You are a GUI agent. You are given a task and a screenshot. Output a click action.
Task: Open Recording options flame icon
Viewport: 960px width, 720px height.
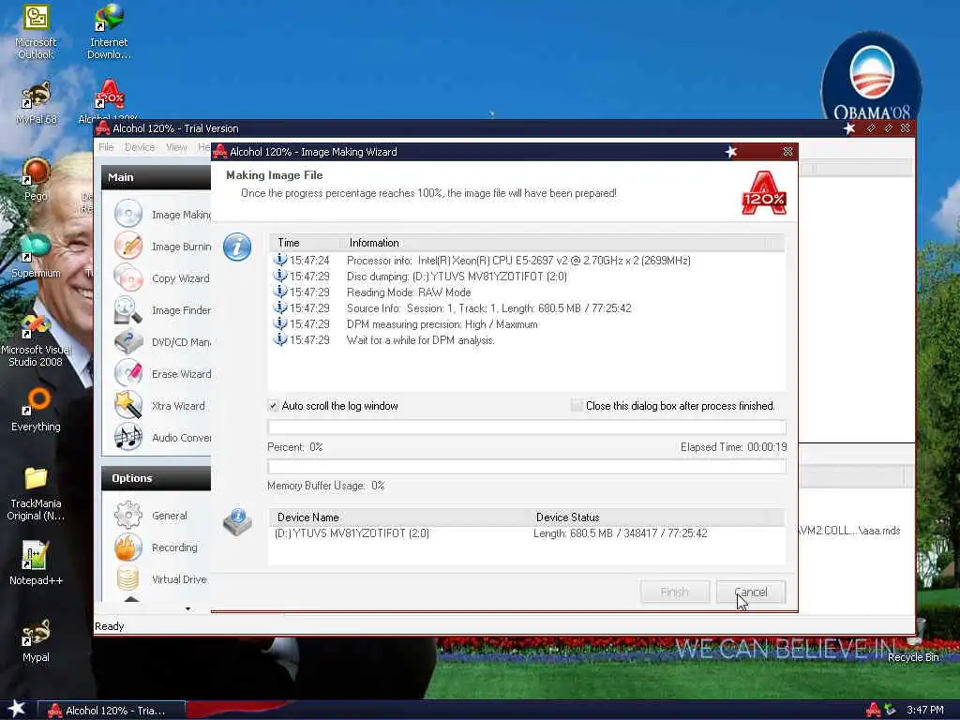point(128,547)
